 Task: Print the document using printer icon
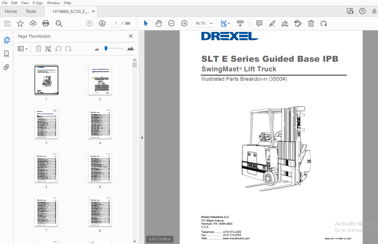[46, 23]
